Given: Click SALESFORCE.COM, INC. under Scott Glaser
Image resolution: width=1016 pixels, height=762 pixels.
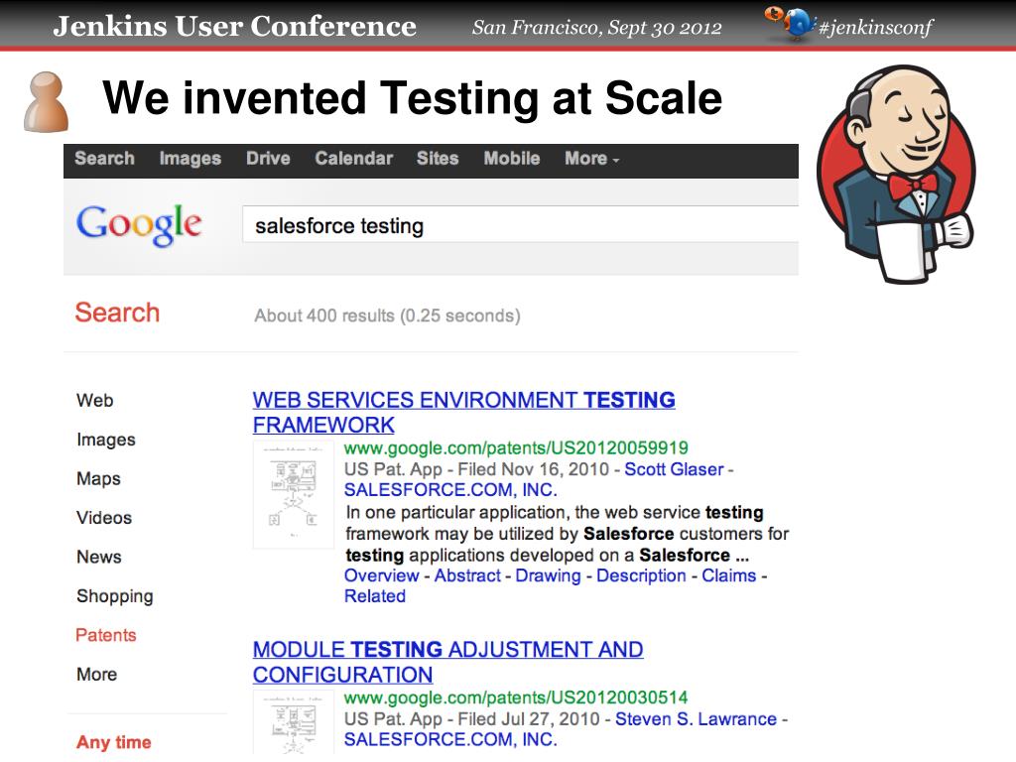Looking at the screenshot, I should 450,490.
